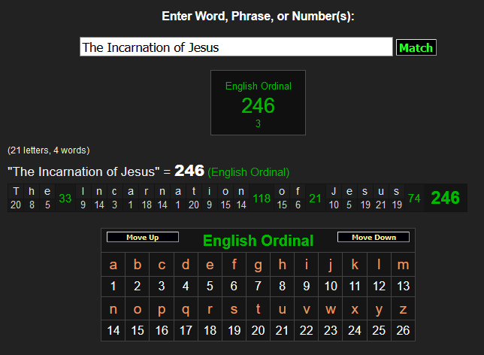The width and height of the screenshot is (484, 355).
Task: Click letter 'a' in the cipher chart
Action: pos(113,265)
